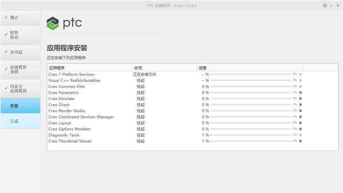The image size is (343, 193).
Task: Minimize the PTC installer window
Action: [x=331, y=6]
